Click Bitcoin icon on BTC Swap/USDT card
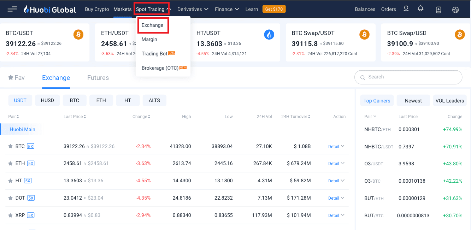The width and height of the screenshot is (471, 230). [x=365, y=34]
